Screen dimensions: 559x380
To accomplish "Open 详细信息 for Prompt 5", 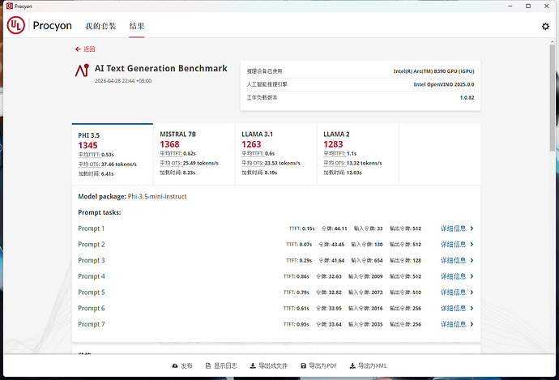I will click(x=454, y=292).
